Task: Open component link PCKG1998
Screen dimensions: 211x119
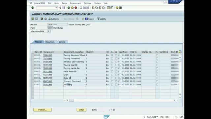Action: tap(47, 85)
